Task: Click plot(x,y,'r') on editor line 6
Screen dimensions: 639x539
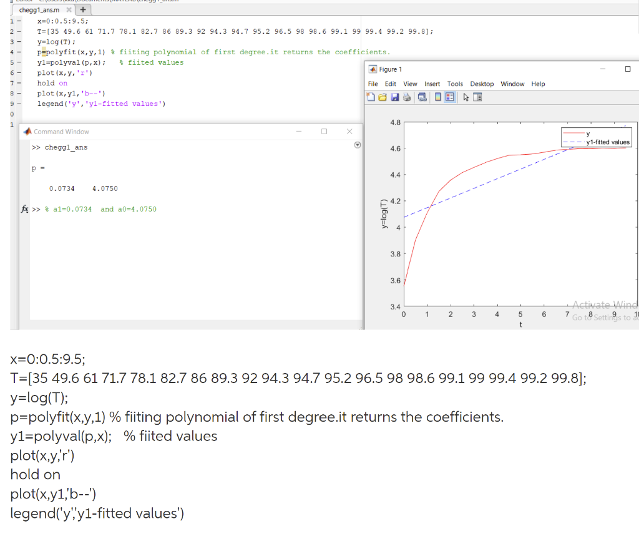Action: click(65, 72)
